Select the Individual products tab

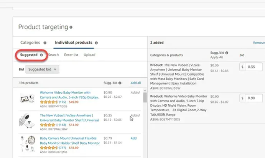pyautogui.click(x=74, y=43)
